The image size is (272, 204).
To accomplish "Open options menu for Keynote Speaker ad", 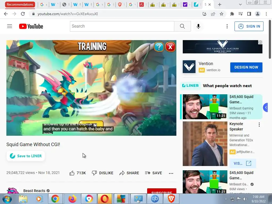I will [x=259, y=125].
